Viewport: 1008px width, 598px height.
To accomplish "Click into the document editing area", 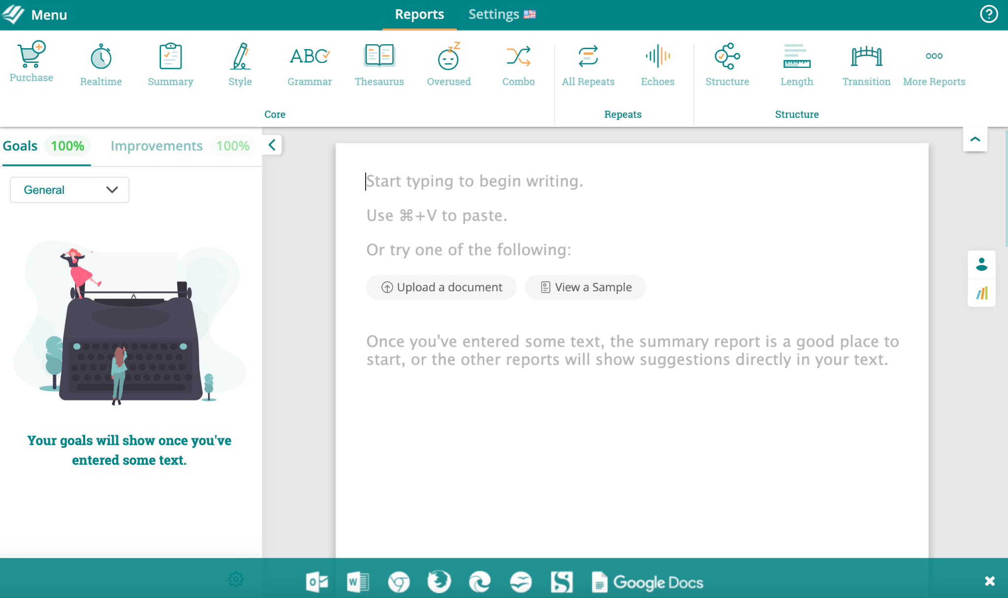I will pos(631,443).
